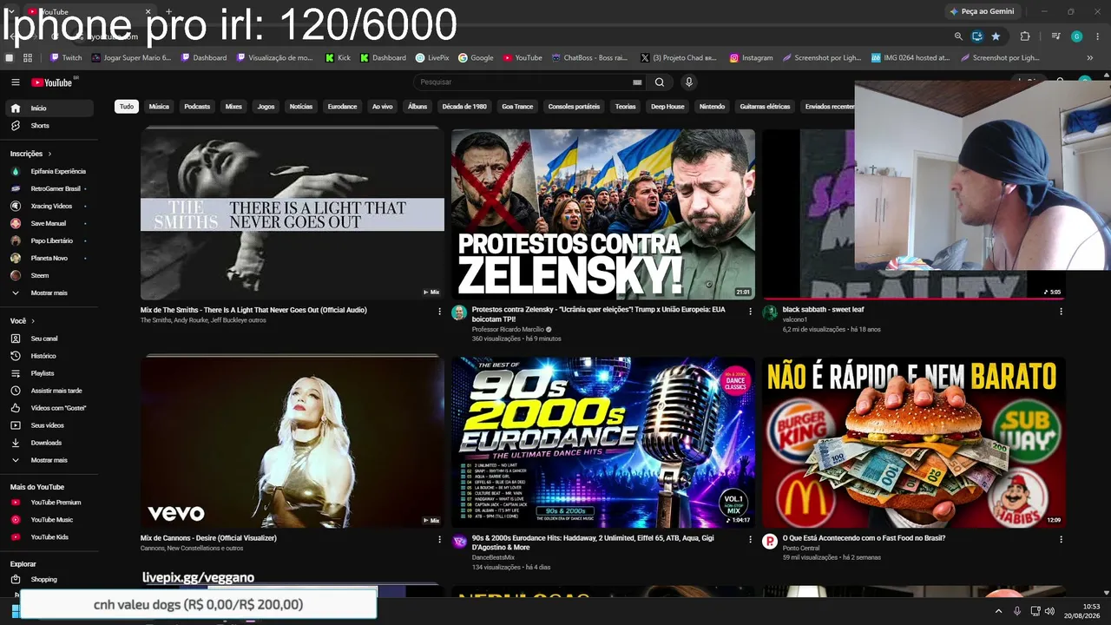This screenshot has width=1111, height=625.
Task: Open options for black sabbath video
Action: [x=1061, y=312]
